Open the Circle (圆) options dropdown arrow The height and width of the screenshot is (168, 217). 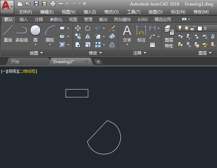pyautogui.click(x=35, y=45)
